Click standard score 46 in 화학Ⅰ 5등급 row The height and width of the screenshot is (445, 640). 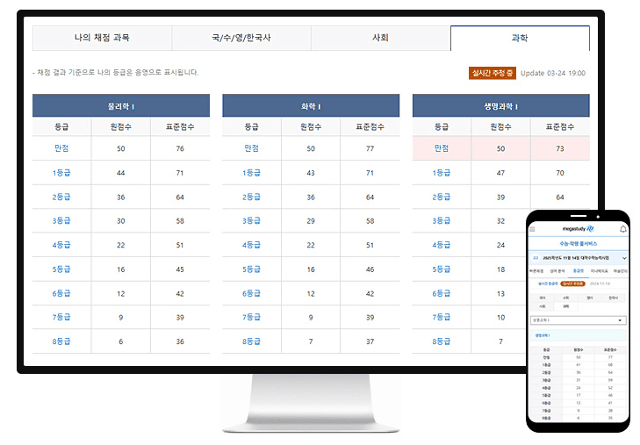[370, 269]
